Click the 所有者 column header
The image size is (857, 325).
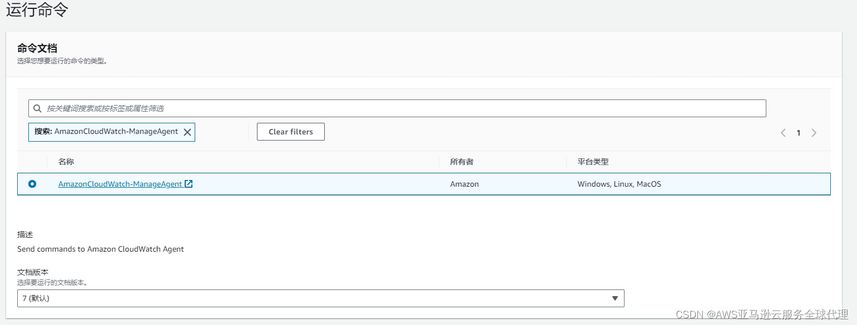tap(462, 162)
